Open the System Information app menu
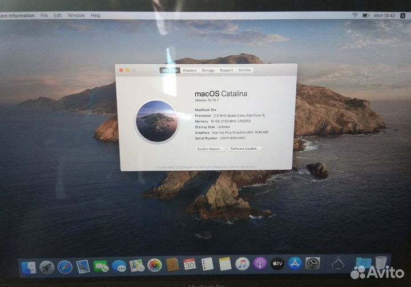 pyautogui.click(x=17, y=16)
